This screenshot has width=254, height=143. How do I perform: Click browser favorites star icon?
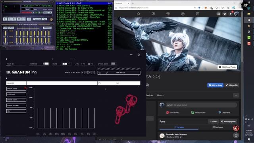[199, 8]
